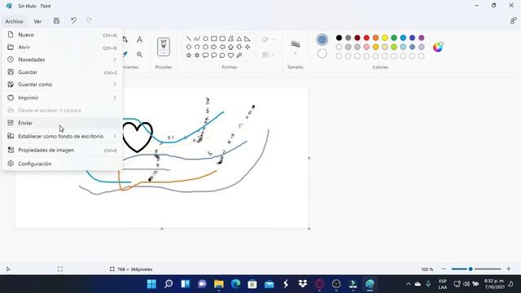Click the undo arrow icon
The height and width of the screenshot is (293, 521).
tap(74, 20)
